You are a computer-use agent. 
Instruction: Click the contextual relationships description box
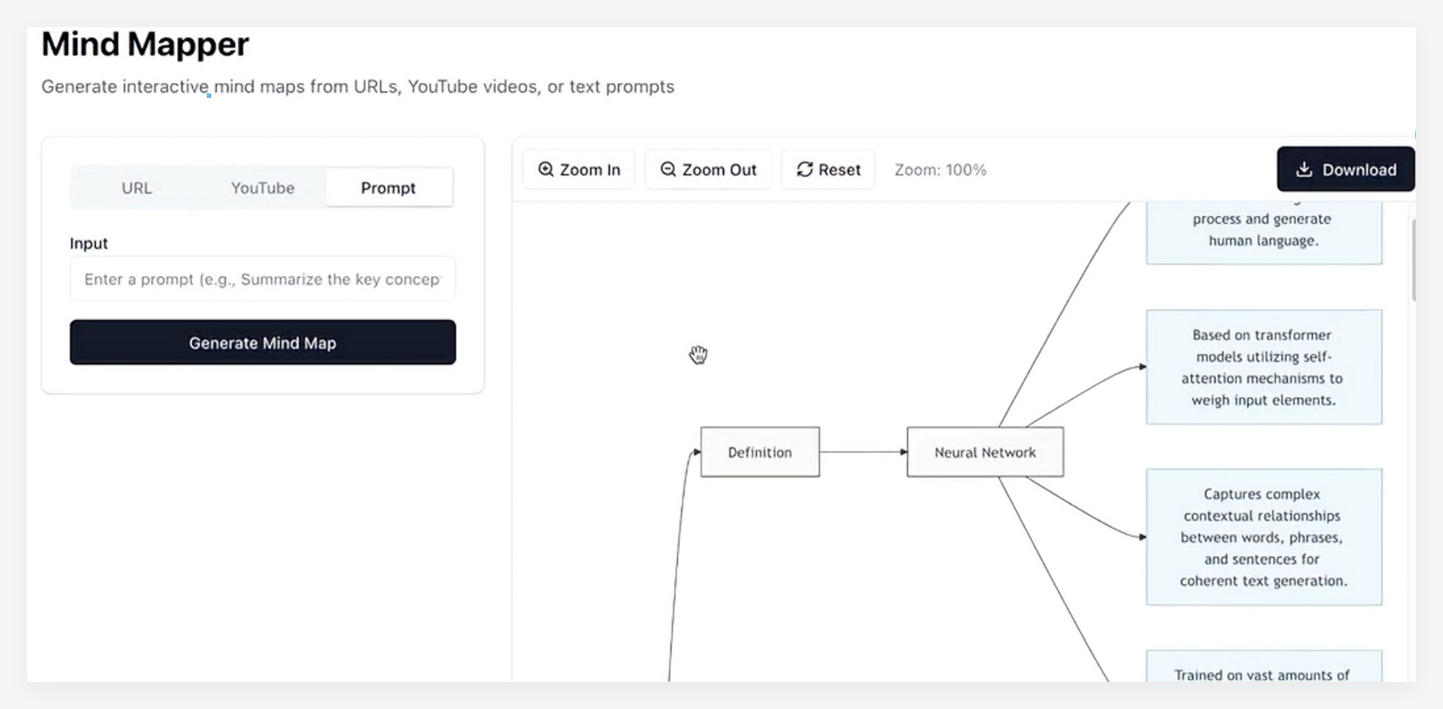click(1263, 537)
